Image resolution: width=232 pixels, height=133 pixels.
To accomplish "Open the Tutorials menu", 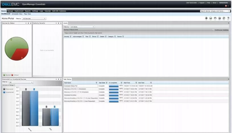I will [48, 11].
